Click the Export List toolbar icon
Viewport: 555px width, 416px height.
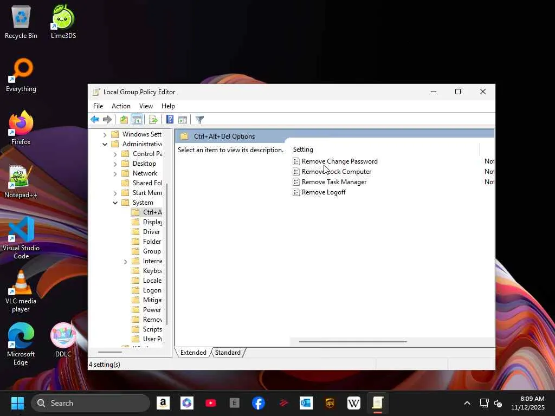(x=153, y=120)
